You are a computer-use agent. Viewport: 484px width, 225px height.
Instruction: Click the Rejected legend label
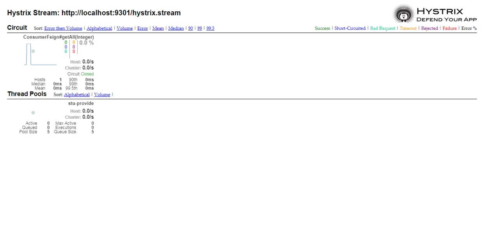(x=429, y=29)
